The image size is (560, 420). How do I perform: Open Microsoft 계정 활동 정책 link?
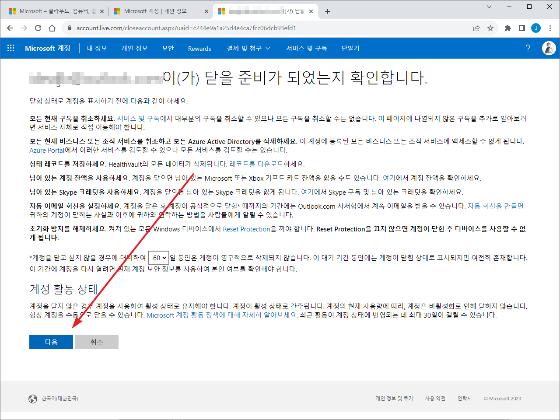222,315
